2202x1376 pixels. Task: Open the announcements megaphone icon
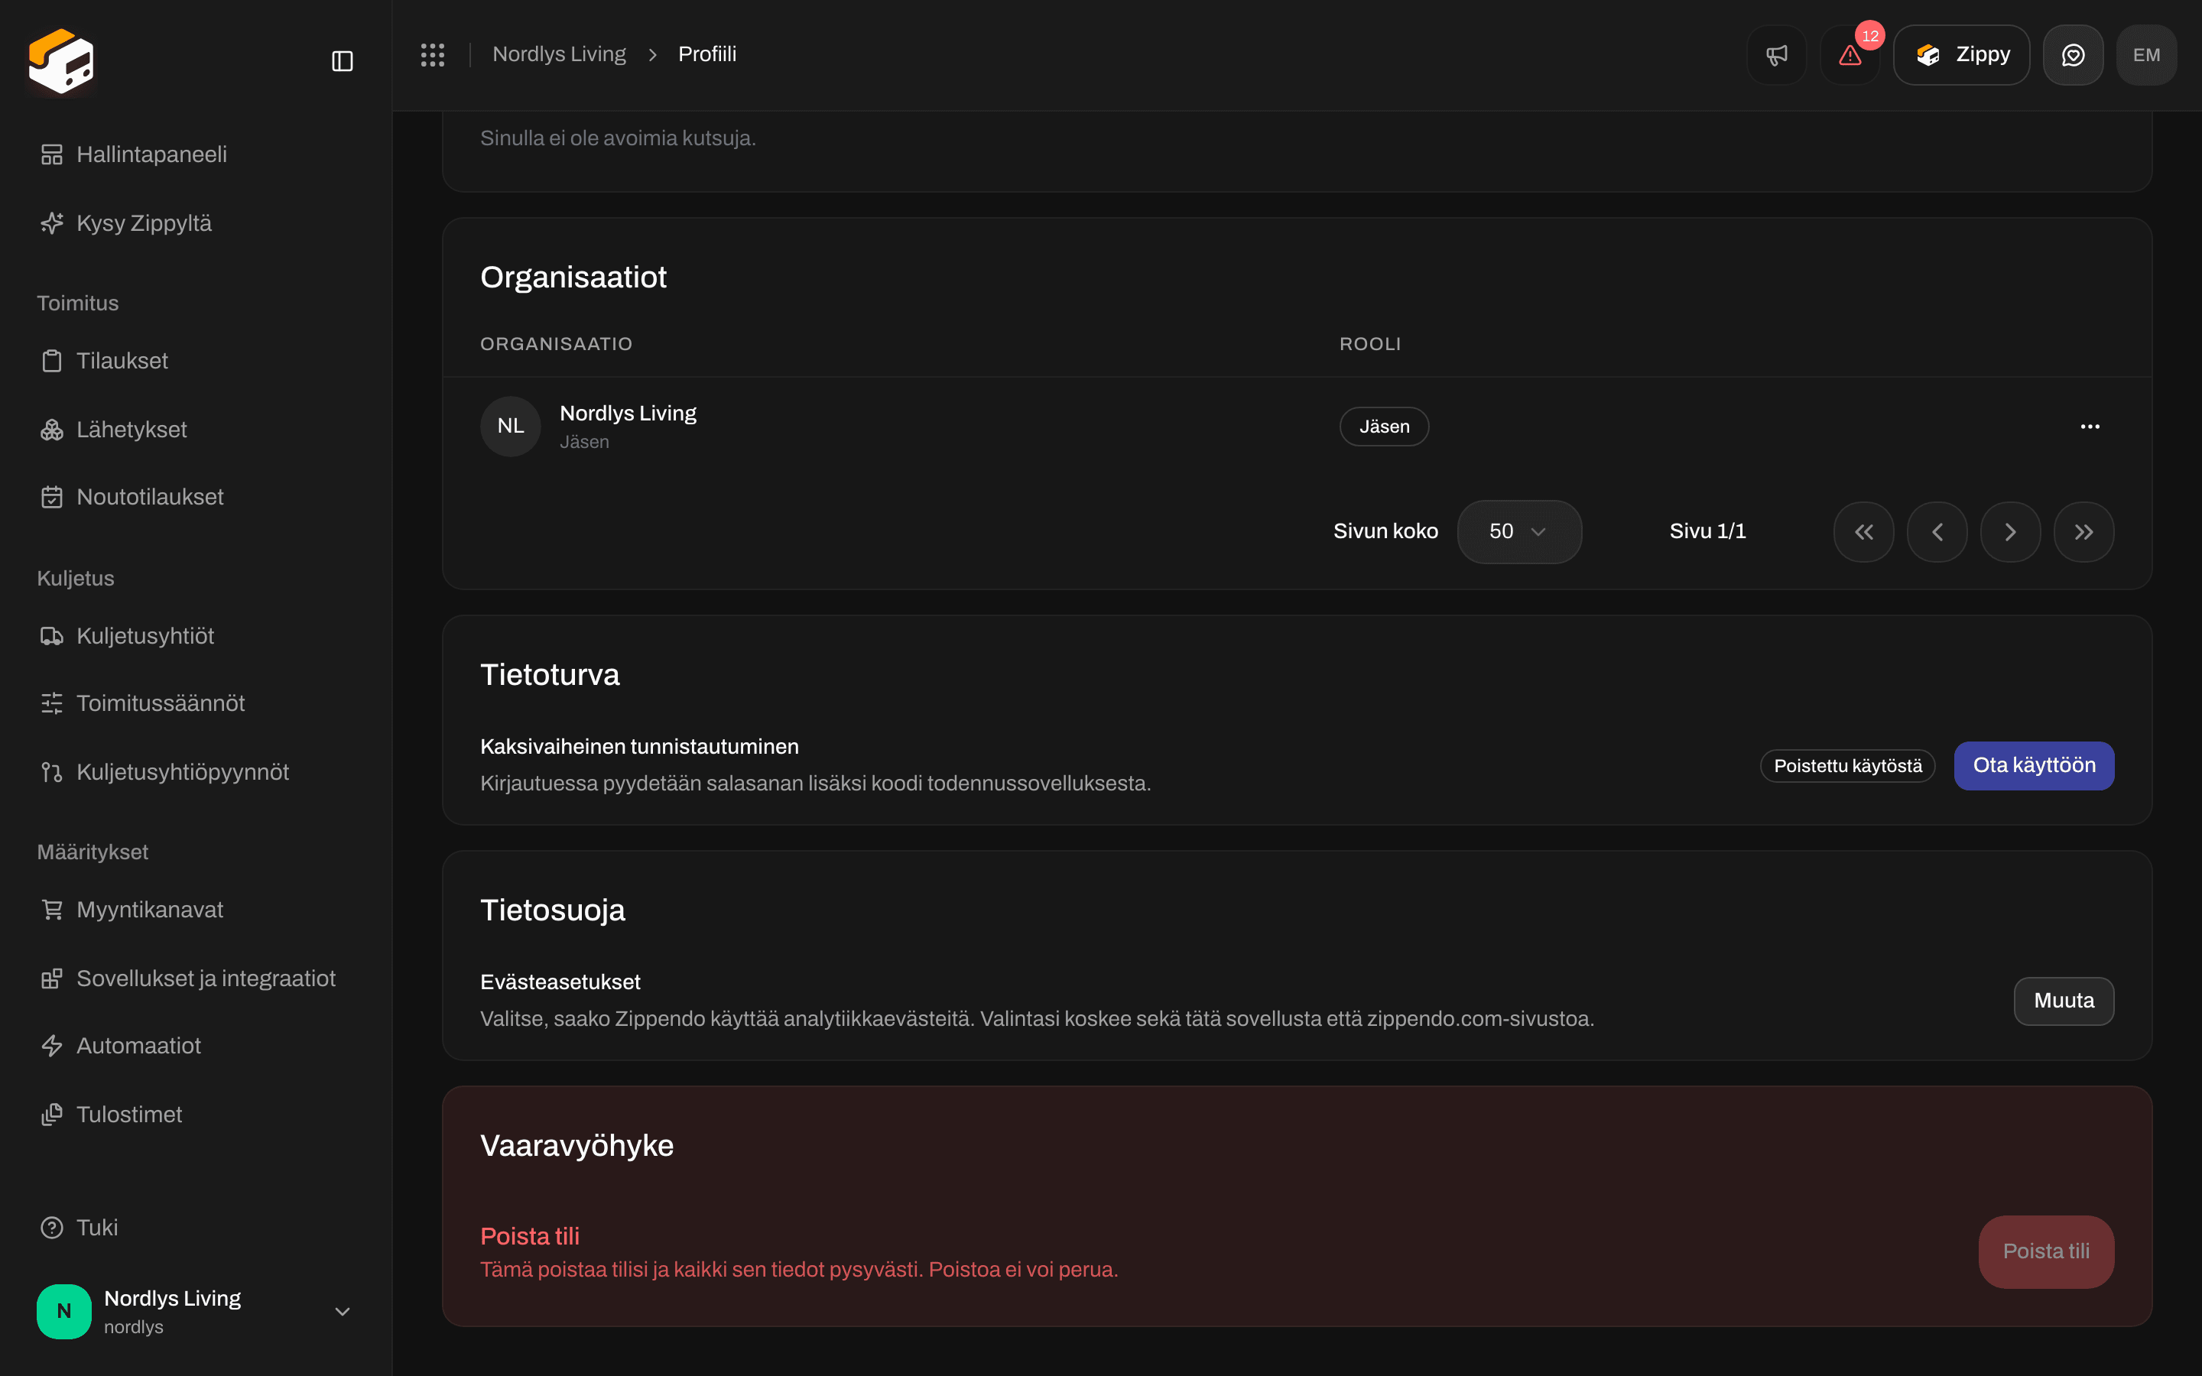tap(1776, 54)
